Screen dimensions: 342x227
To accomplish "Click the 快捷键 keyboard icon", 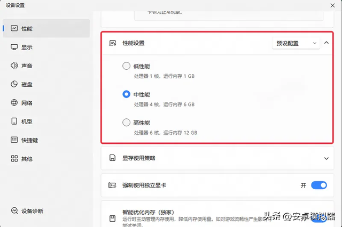I will [x=14, y=140].
